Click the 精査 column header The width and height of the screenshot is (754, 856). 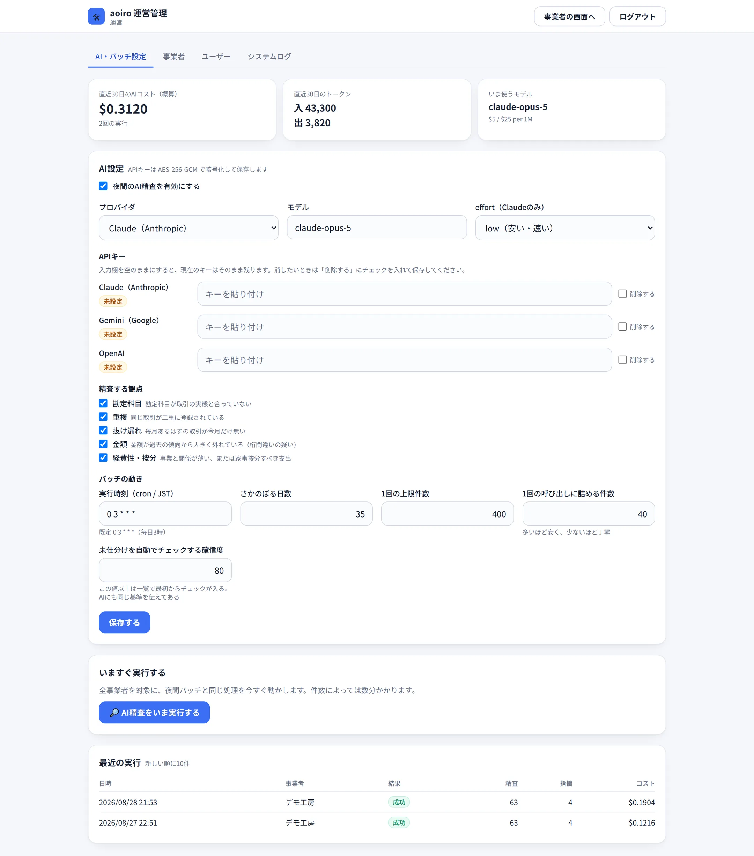click(x=511, y=783)
